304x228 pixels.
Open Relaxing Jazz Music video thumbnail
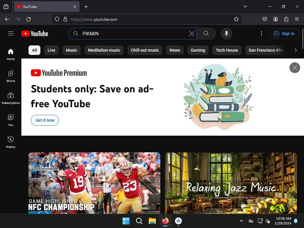231,183
